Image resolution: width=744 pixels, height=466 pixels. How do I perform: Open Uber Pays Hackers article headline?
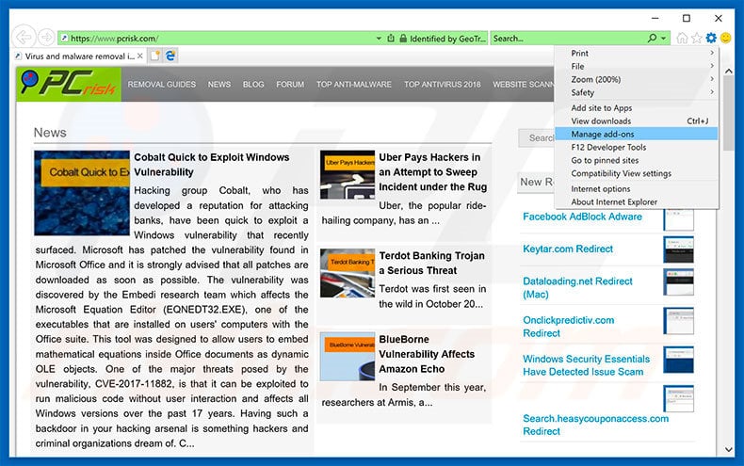[x=432, y=171]
